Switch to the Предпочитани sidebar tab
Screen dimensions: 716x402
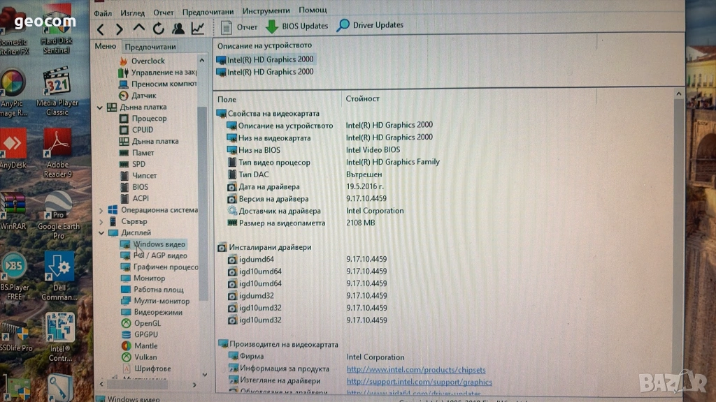150,47
